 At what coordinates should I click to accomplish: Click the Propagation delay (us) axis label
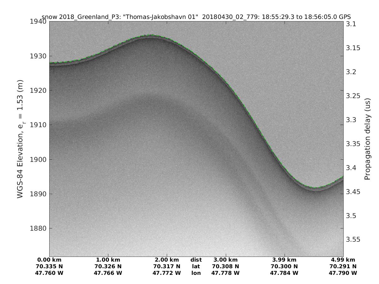click(x=367, y=139)
